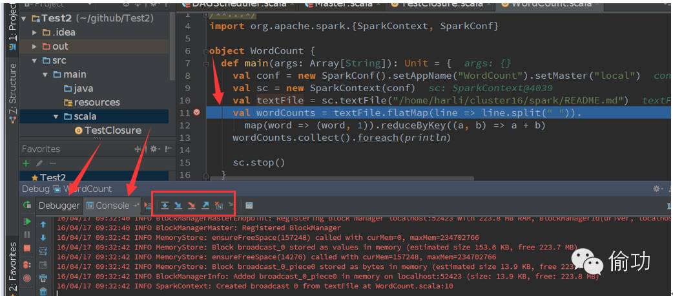The height and width of the screenshot is (296, 673).
Task: Step over the current line
Action: click(165, 206)
